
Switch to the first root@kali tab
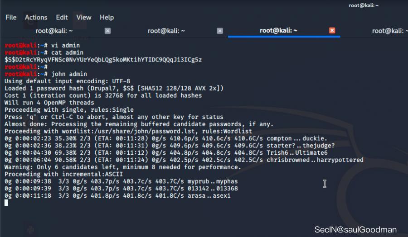coord(54,31)
